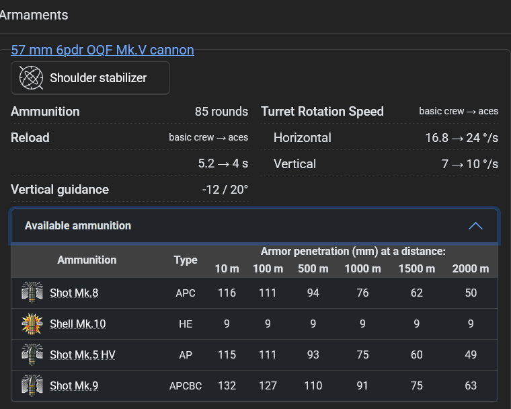The image size is (511, 409).
Task: Click the Turret Rotation Speed label
Action: coord(322,112)
